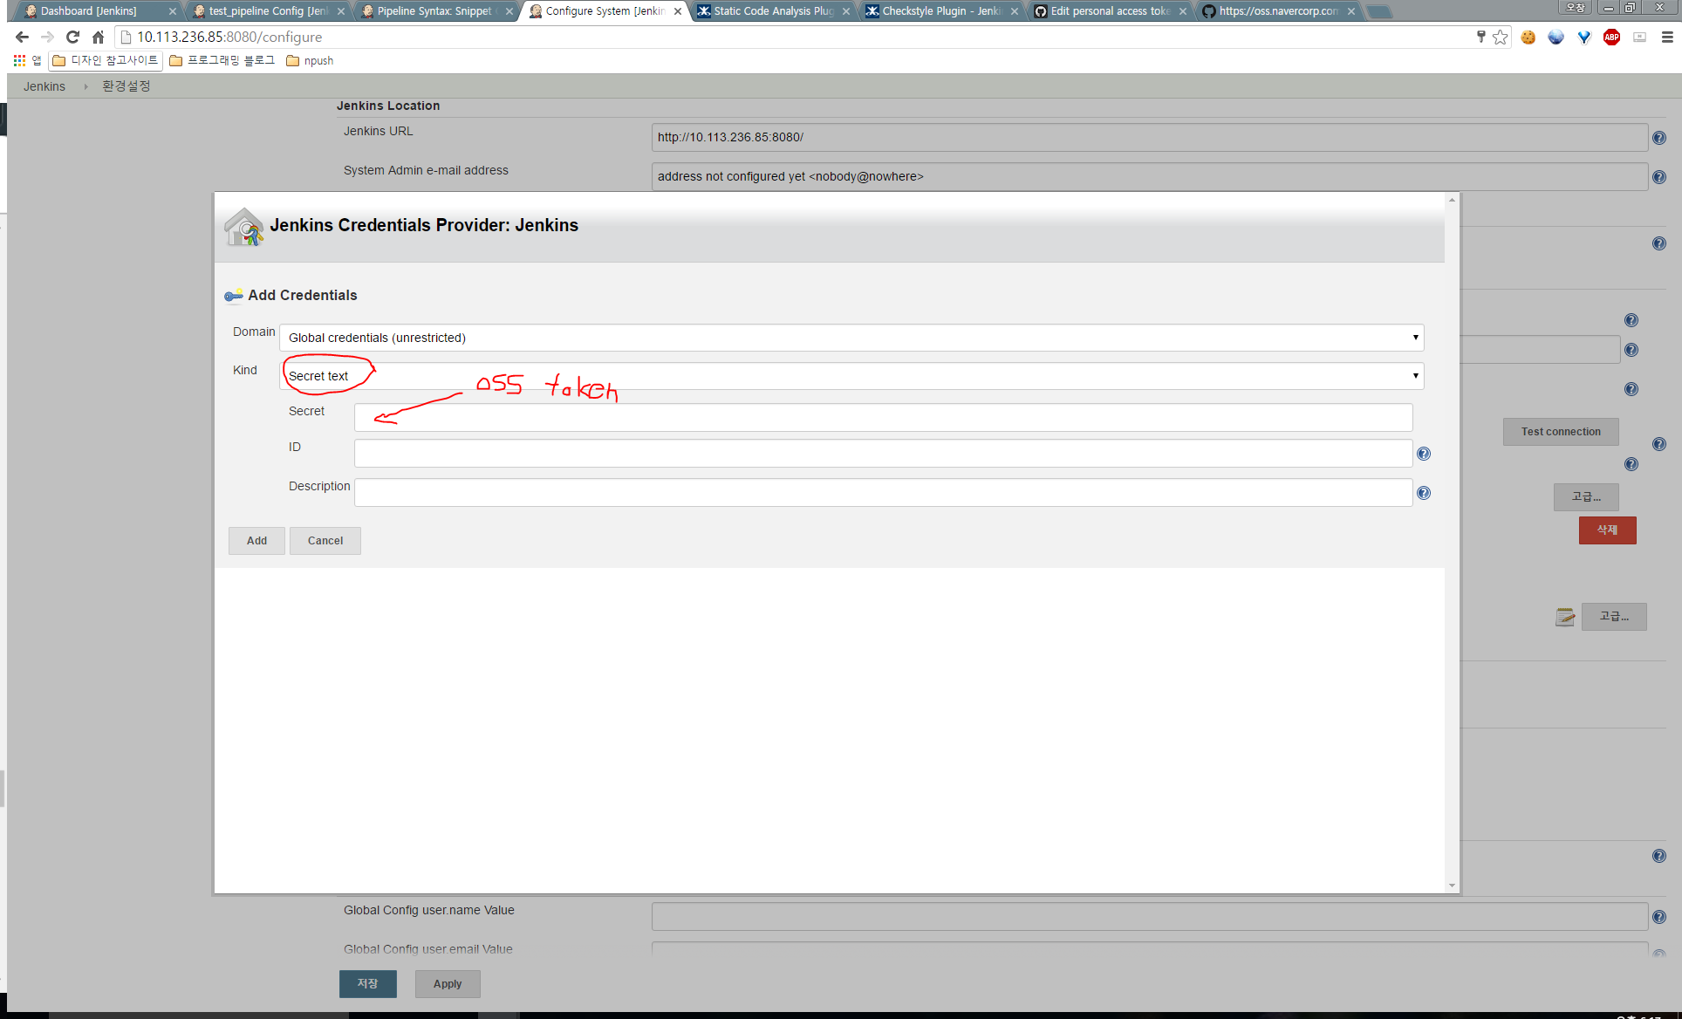
Task: Click the dialog scrollbar down arrow
Action: 1452,886
